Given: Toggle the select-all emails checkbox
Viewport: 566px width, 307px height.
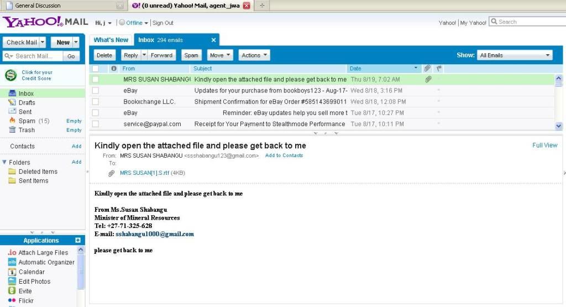Looking at the screenshot, I should [95, 68].
